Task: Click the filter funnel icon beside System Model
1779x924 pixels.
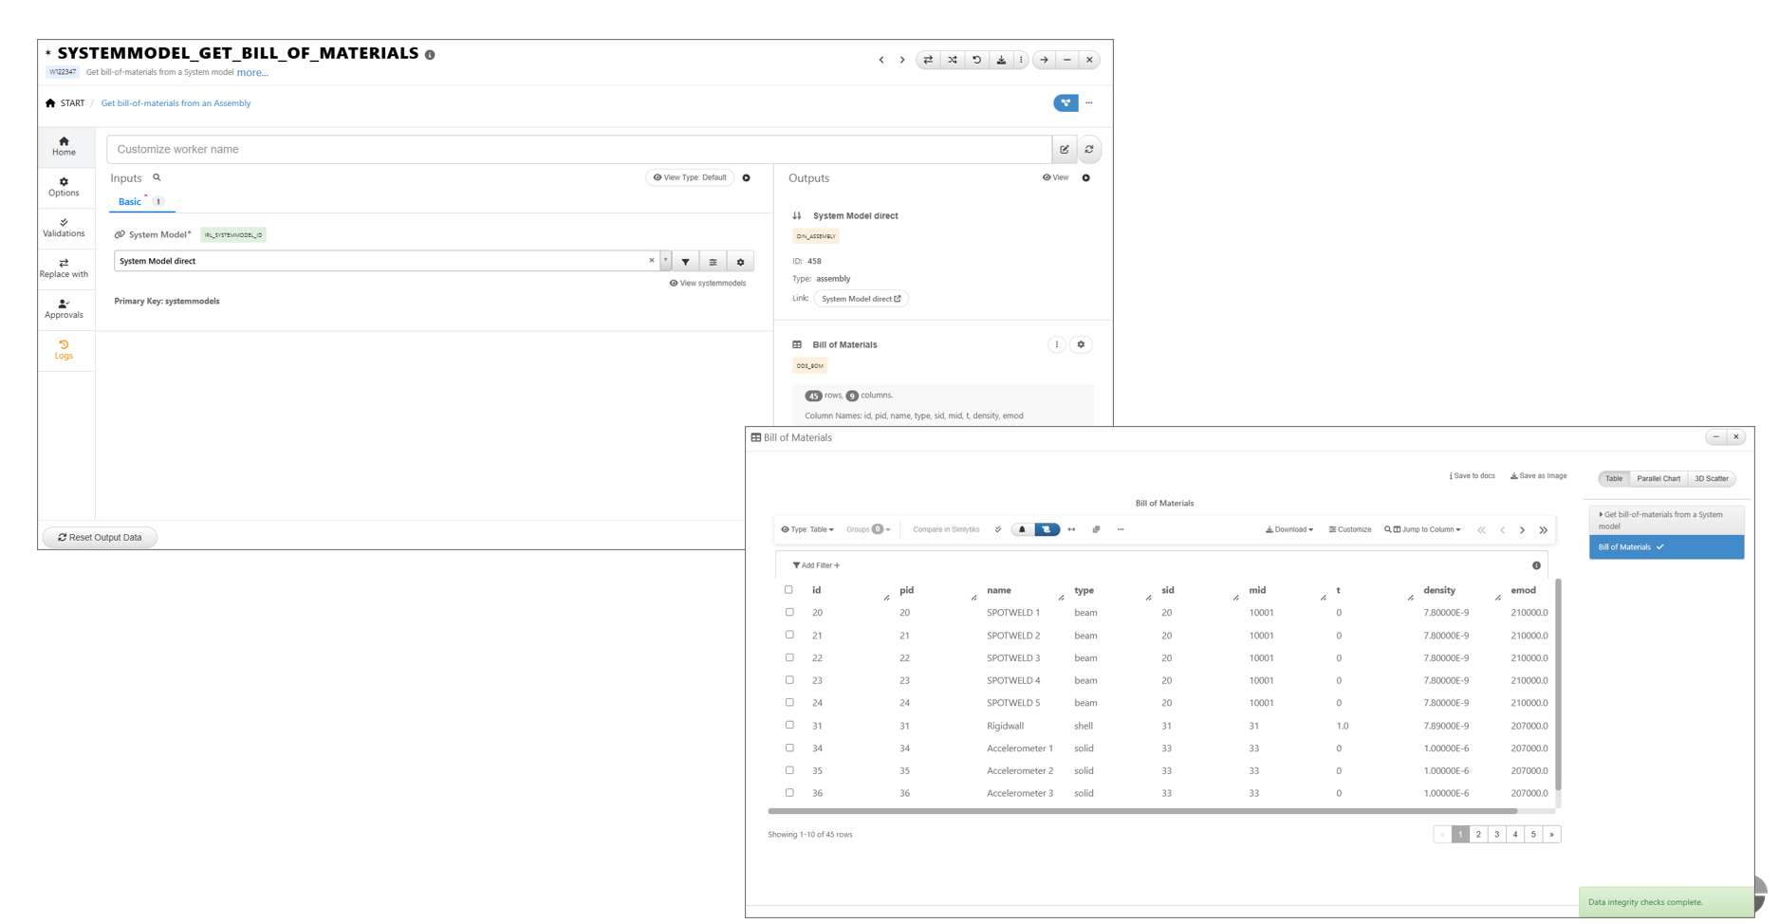Action: (686, 262)
